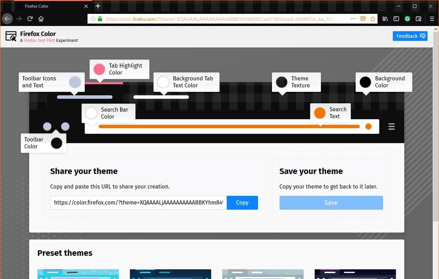Viewport: 439px width, 279px height.
Task: Select the gray-blue preset theme
Action: (x=263, y=274)
